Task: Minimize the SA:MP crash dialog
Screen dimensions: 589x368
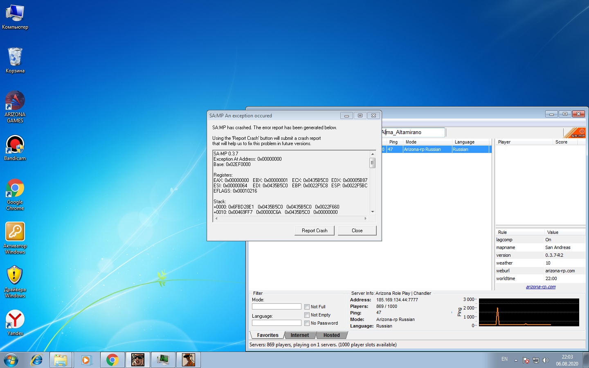Action: [x=346, y=116]
